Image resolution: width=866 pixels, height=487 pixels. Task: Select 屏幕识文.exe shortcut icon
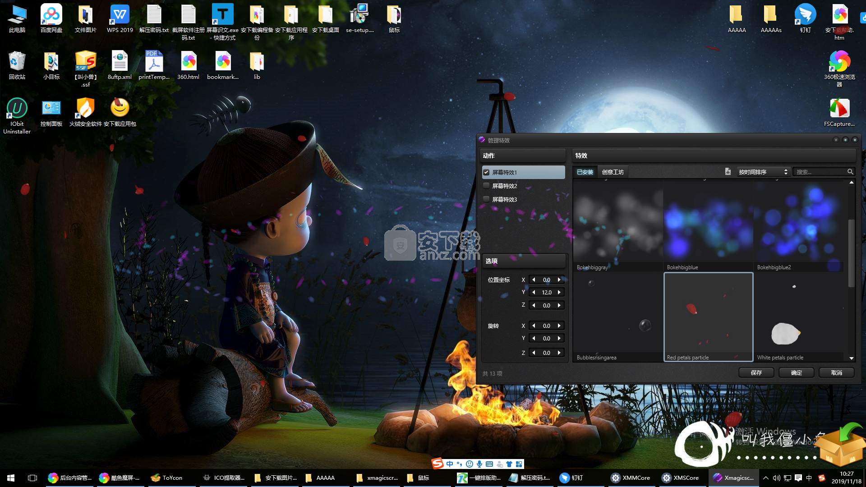pyautogui.click(x=223, y=23)
